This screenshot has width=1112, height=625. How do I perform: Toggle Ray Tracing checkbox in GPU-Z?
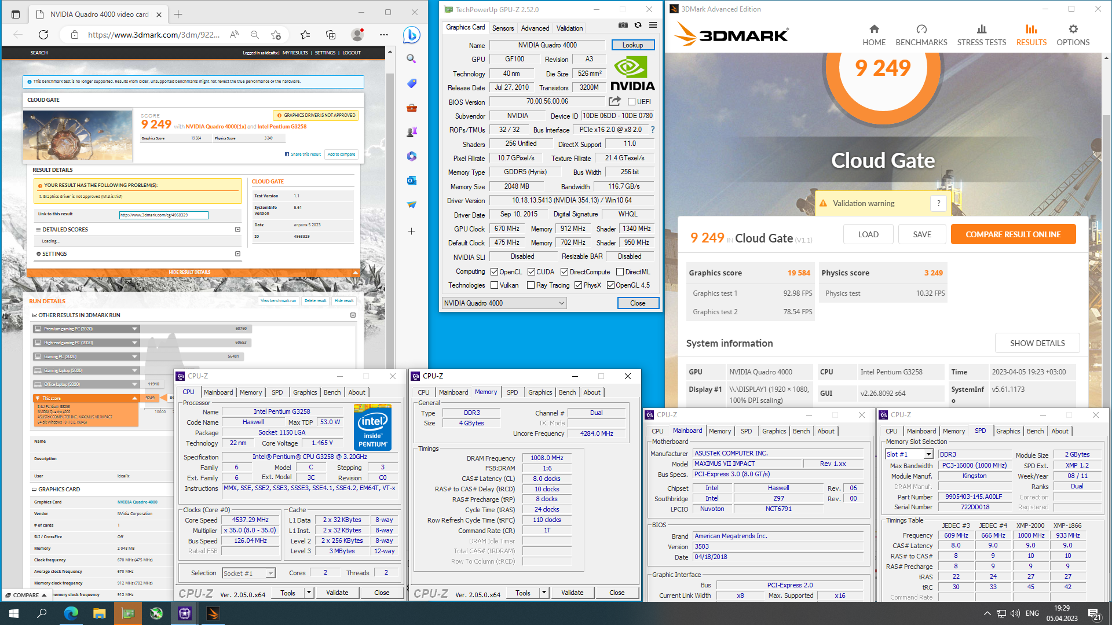click(x=531, y=285)
